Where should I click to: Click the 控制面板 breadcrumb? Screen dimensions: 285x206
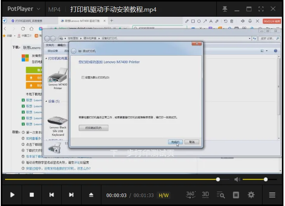point(73,38)
